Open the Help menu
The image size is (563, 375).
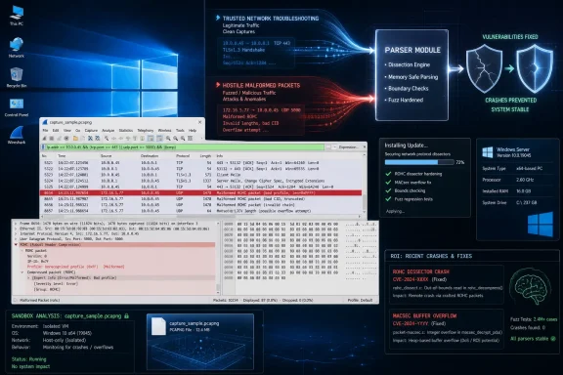click(193, 130)
